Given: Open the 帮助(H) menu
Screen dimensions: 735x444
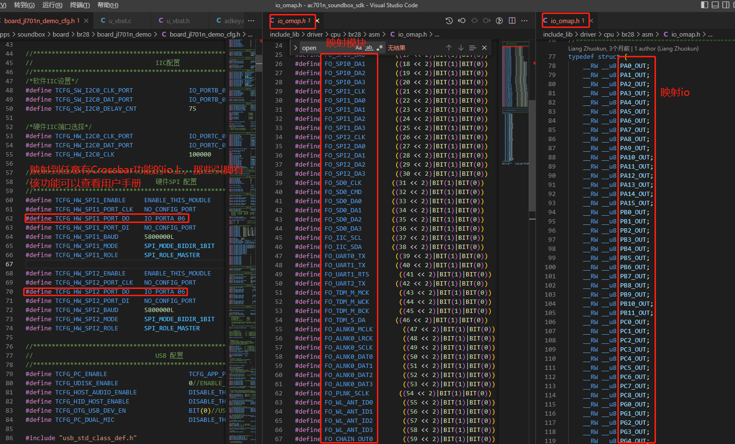Looking at the screenshot, I should [x=108, y=5].
